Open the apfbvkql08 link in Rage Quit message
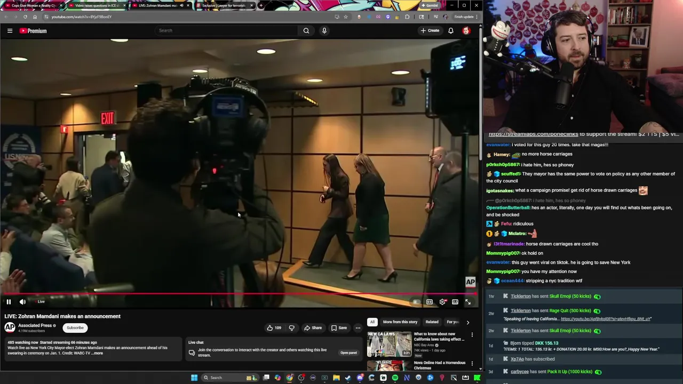This screenshot has height=384, width=683. [x=606, y=319]
